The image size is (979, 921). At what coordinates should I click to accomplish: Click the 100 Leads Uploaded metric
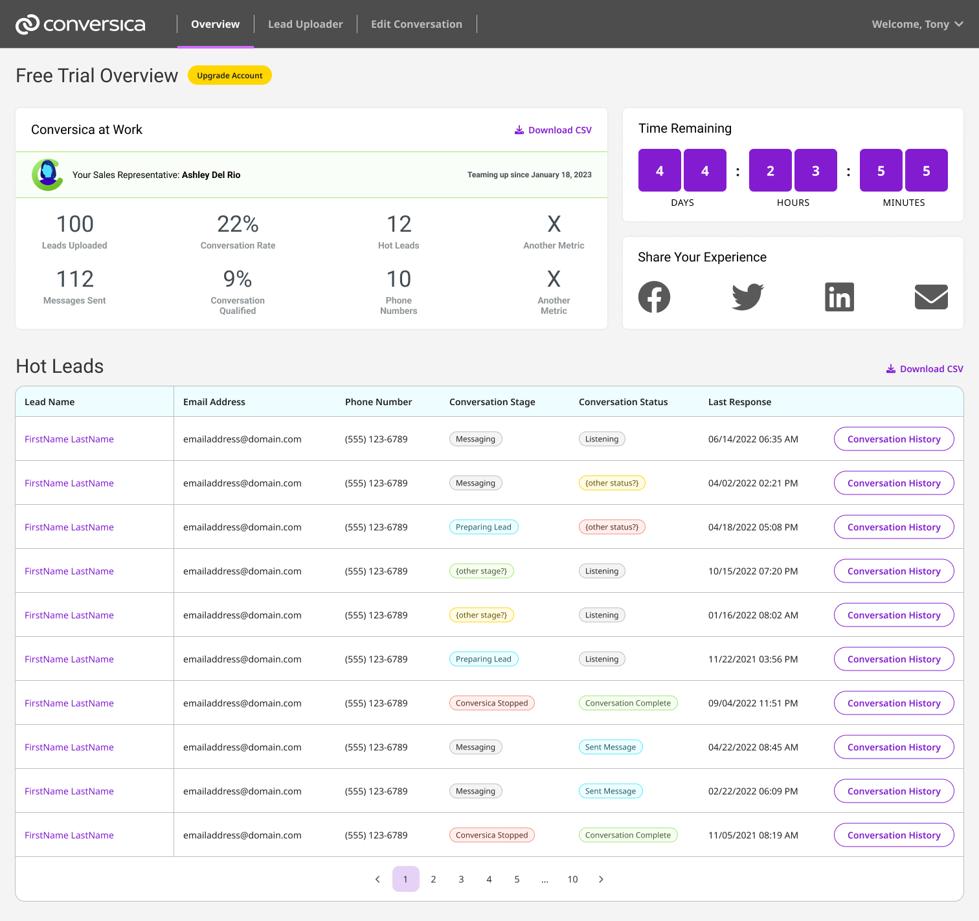pyautogui.click(x=74, y=231)
